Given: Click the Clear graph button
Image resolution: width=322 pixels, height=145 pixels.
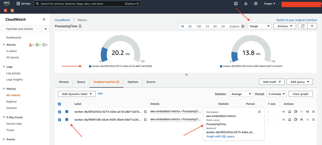Looking at the screenshot, I should (x=300, y=94).
